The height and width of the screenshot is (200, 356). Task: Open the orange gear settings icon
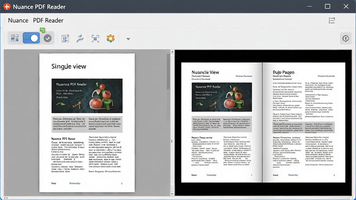click(x=111, y=39)
